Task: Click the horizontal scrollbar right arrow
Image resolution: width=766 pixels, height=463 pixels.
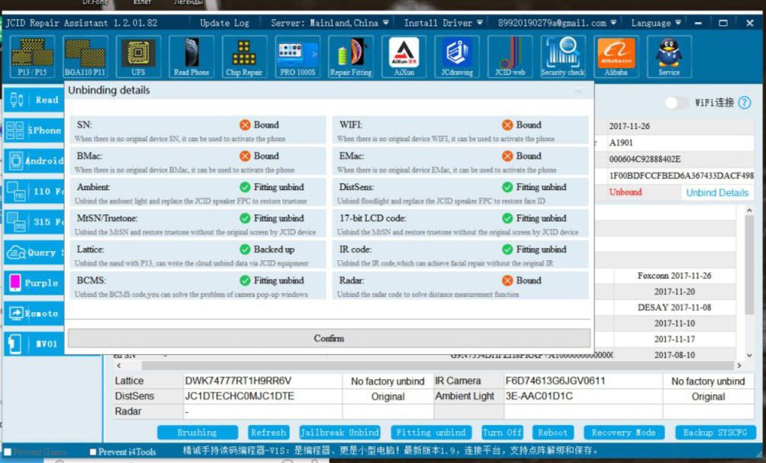Action: tap(739, 365)
